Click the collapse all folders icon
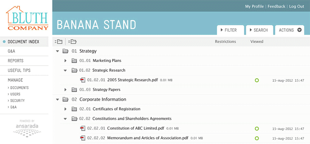This screenshot has width=310, height=144. coord(59,42)
